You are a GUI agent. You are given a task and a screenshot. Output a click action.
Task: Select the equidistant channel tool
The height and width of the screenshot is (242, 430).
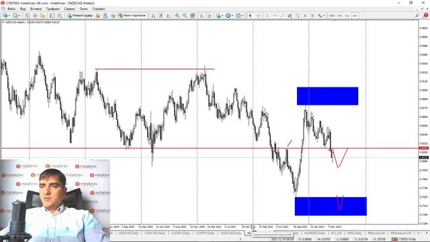(x=290, y=15)
